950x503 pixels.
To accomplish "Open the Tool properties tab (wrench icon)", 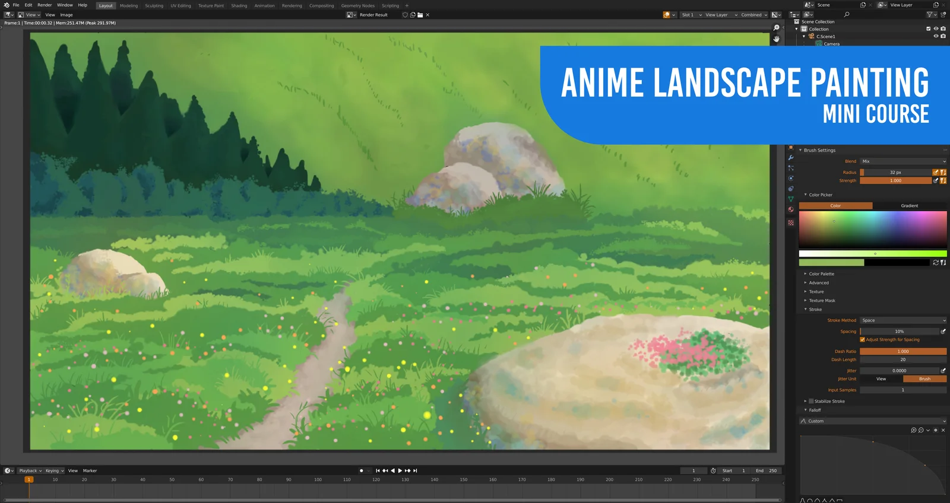I will (791, 158).
